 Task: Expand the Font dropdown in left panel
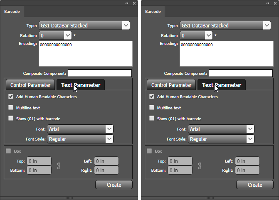[x=109, y=129]
